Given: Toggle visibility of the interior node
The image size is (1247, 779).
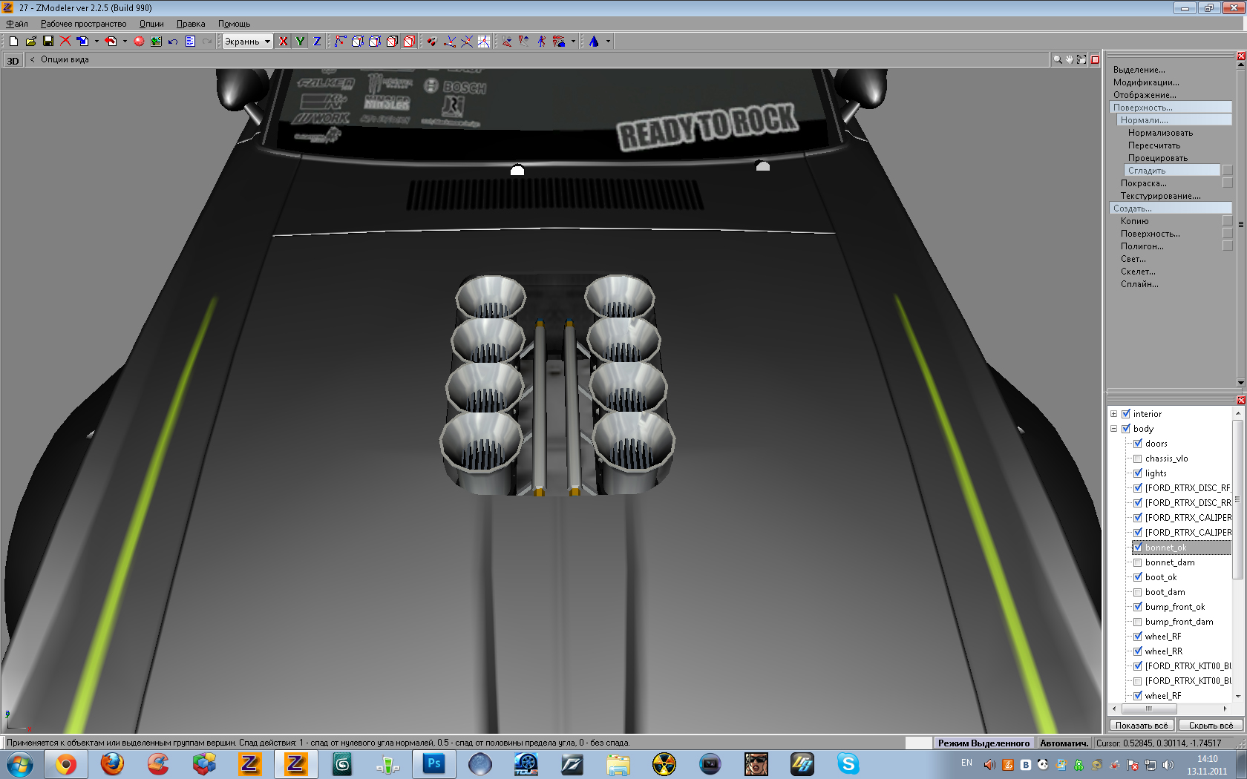Looking at the screenshot, I should coord(1126,414).
